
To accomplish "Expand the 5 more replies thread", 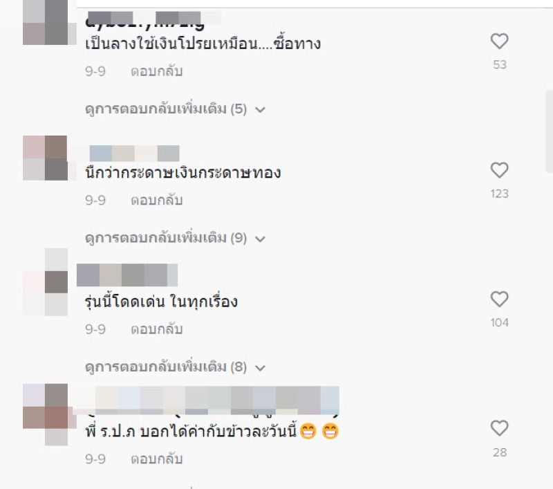I will click(x=175, y=109).
